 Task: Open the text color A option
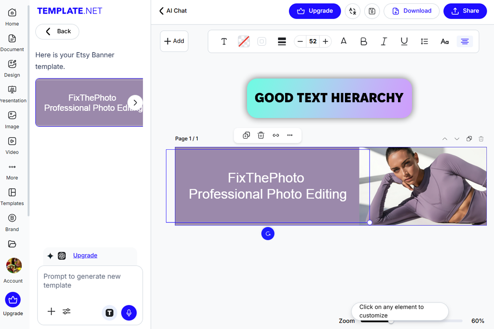[343, 41]
